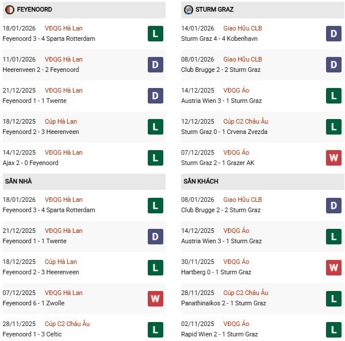Click the L badge for Rapid Wien 2-1 Sturm Graz

(333, 329)
